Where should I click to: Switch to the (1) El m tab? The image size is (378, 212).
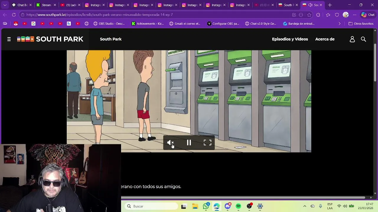264,5
